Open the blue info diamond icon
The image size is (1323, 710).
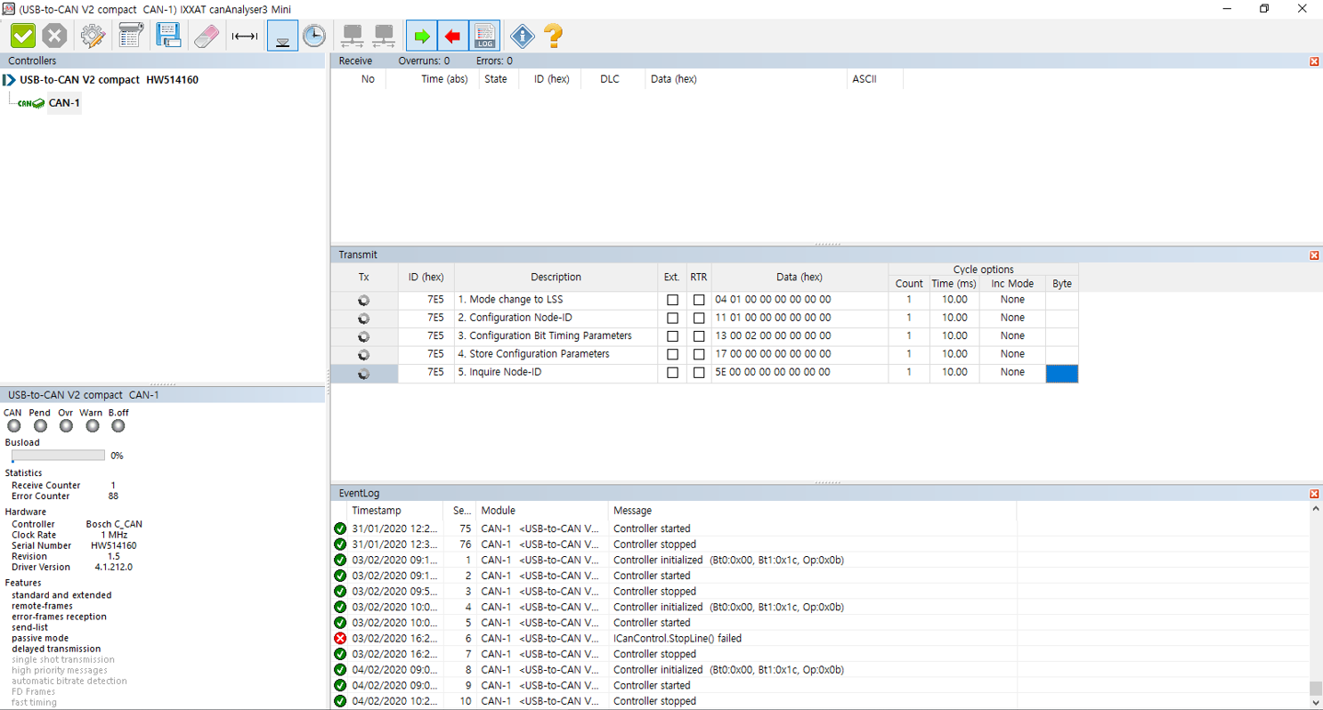tap(523, 36)
